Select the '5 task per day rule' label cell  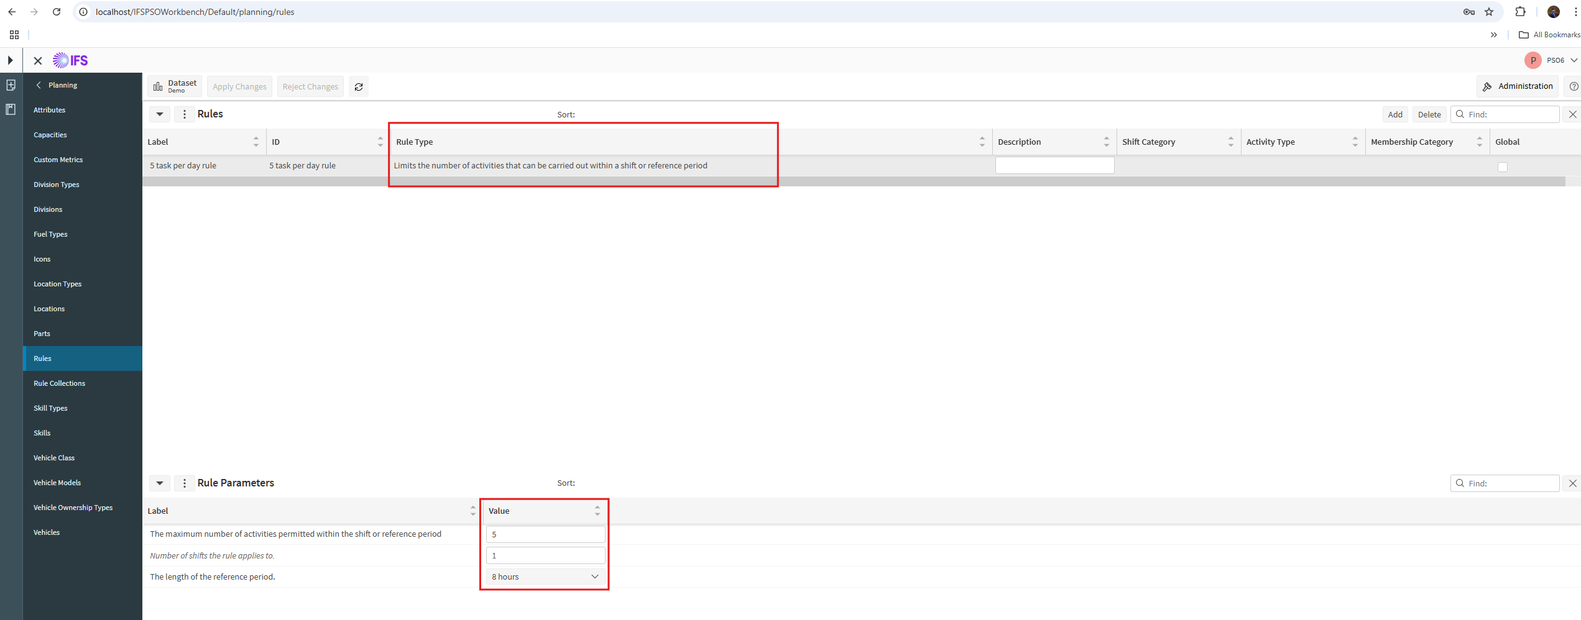coord(205,165)
